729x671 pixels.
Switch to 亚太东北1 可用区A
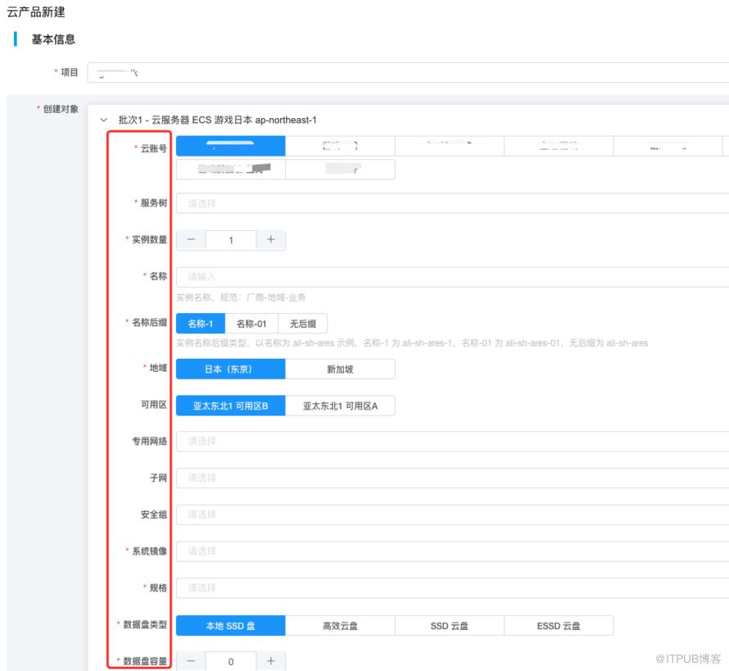pyautogui.click(x=340, y=406)
